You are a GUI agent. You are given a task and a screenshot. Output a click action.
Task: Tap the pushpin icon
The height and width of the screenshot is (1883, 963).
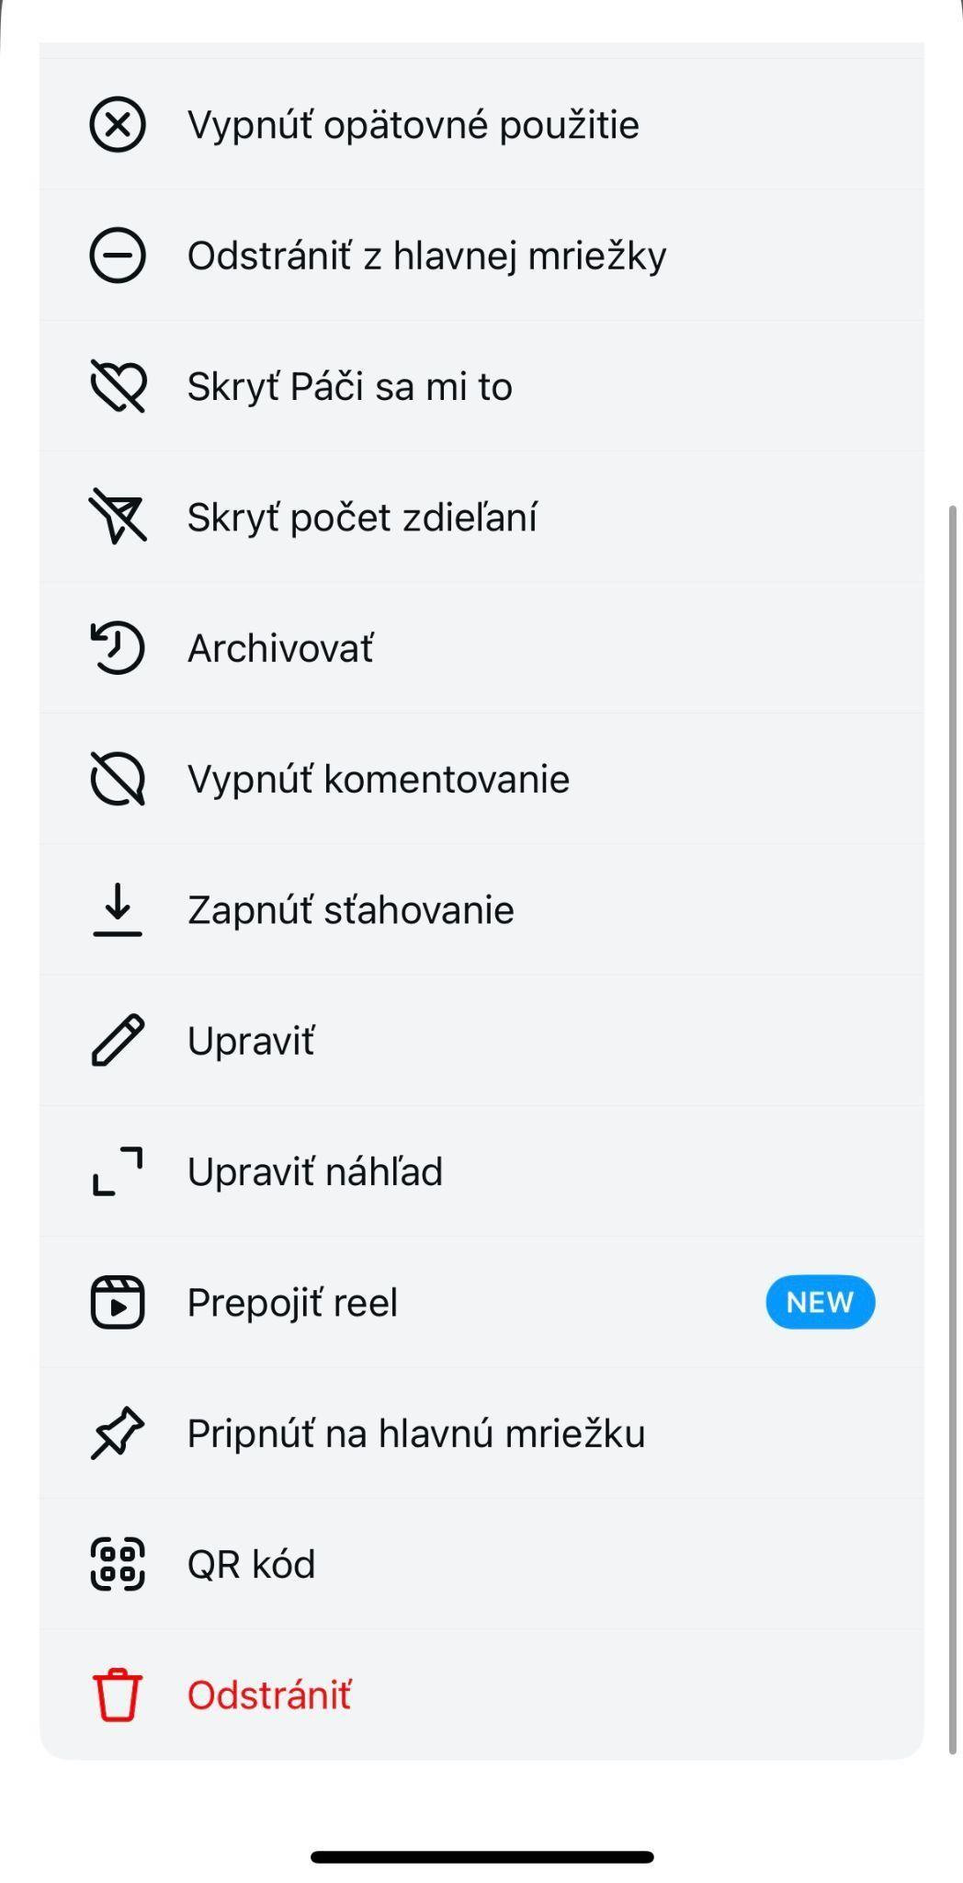tap(118, 1432)
